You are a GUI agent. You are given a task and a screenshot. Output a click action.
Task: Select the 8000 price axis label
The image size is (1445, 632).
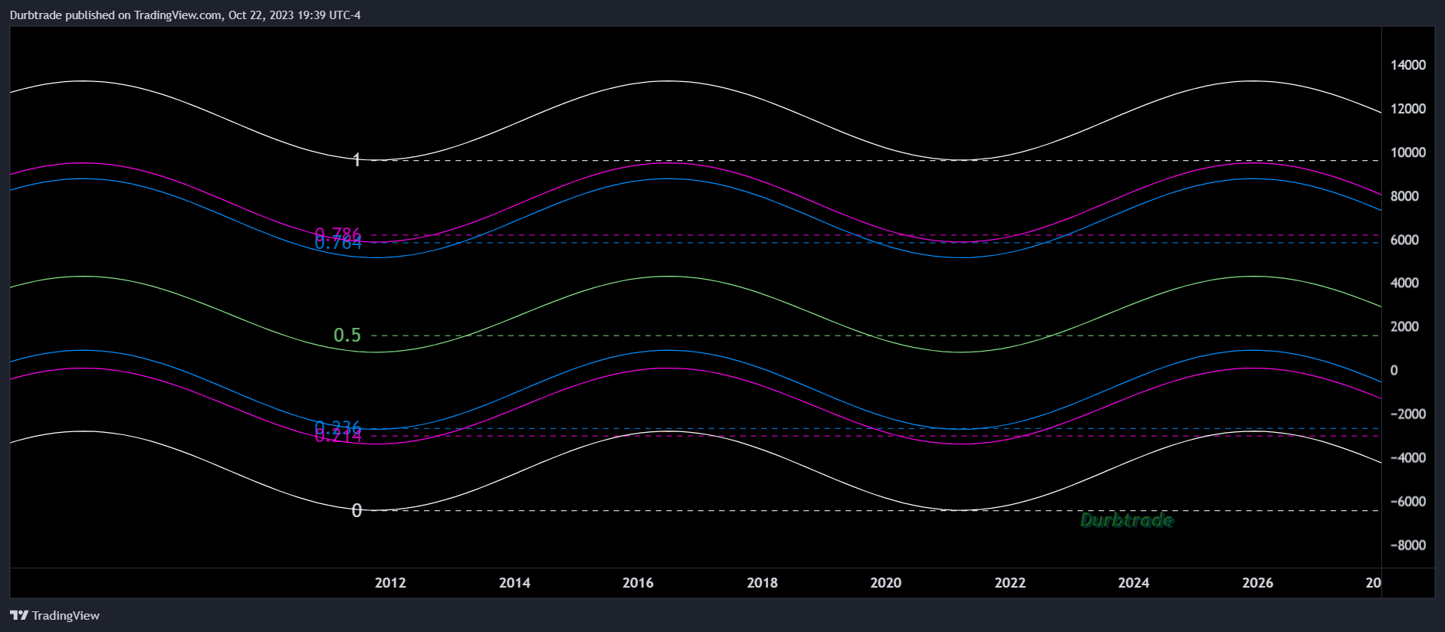(x=1404, y=196)
